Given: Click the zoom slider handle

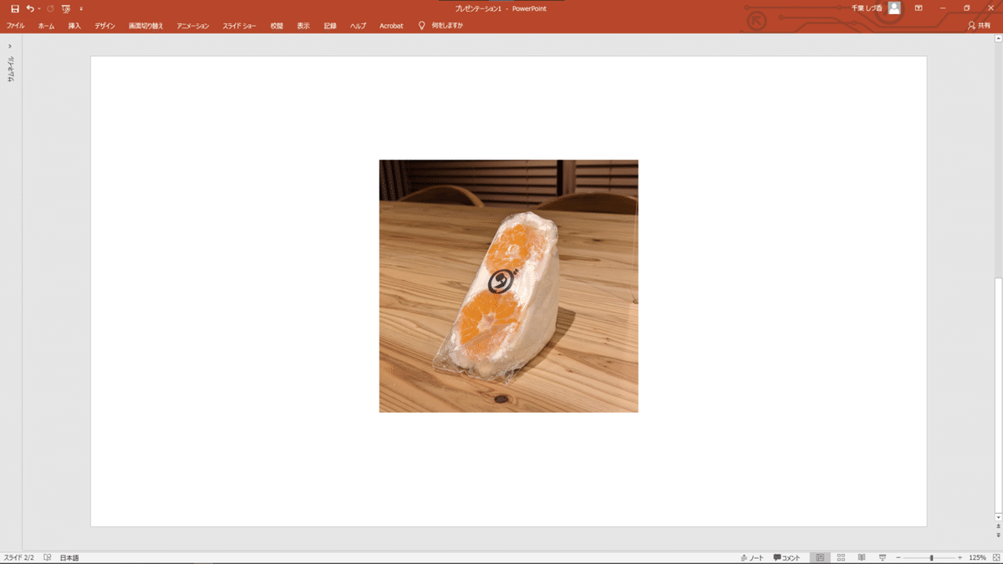Looking at the screenshot, I should point(931,557).
